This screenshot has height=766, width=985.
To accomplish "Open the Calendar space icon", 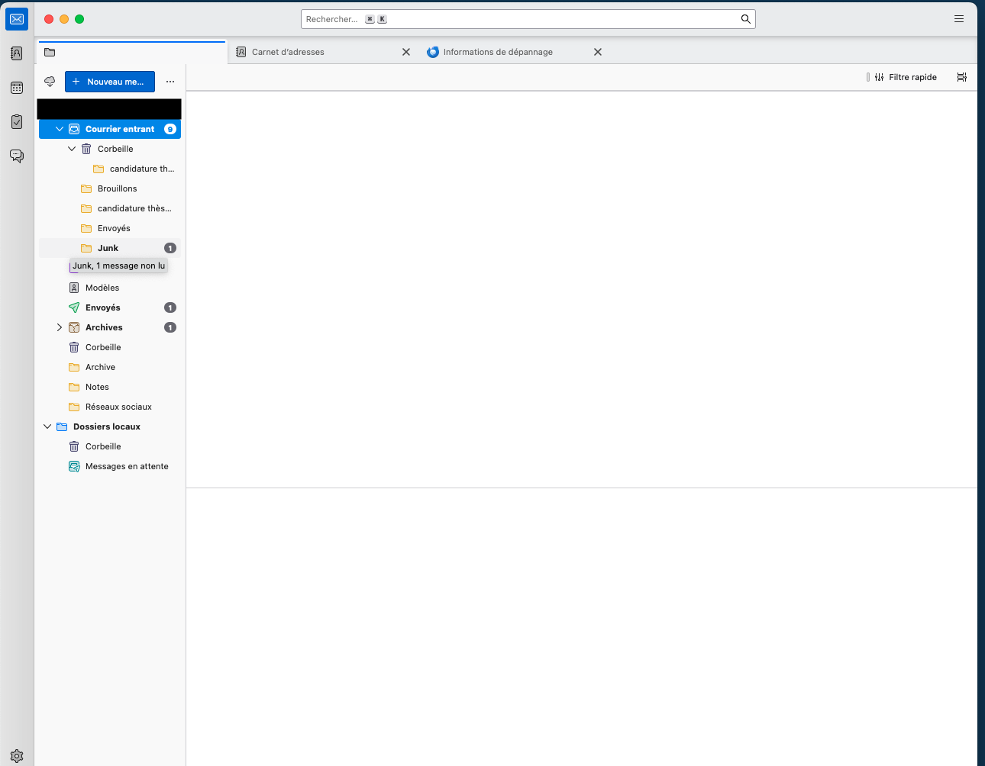I will click(17, 88).
